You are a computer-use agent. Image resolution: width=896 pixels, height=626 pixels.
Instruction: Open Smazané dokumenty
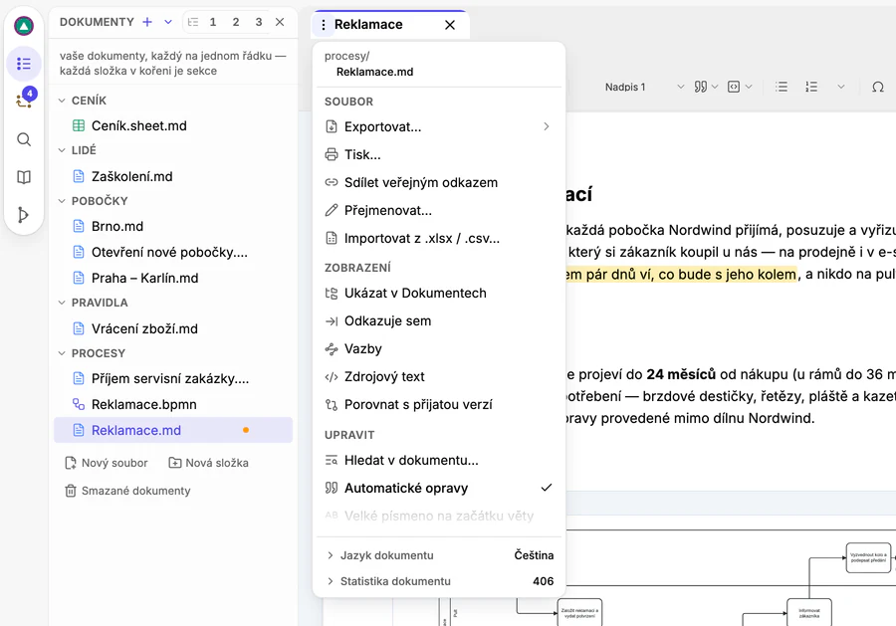128,491
